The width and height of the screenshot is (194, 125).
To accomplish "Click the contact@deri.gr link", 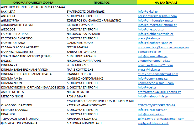I will [149, 52].
